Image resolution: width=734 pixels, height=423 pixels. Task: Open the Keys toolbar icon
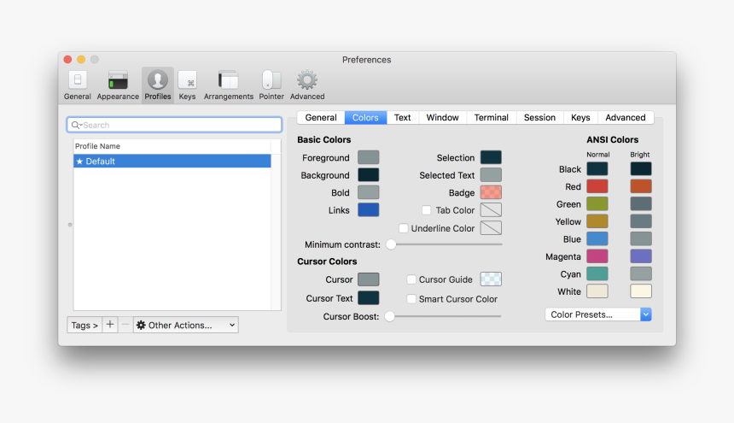187,85
